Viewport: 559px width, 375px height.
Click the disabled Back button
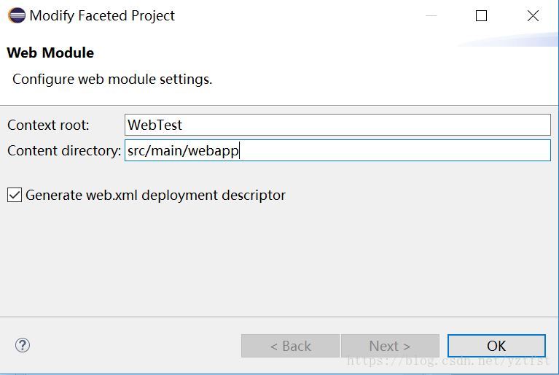[x=290, y=346]
